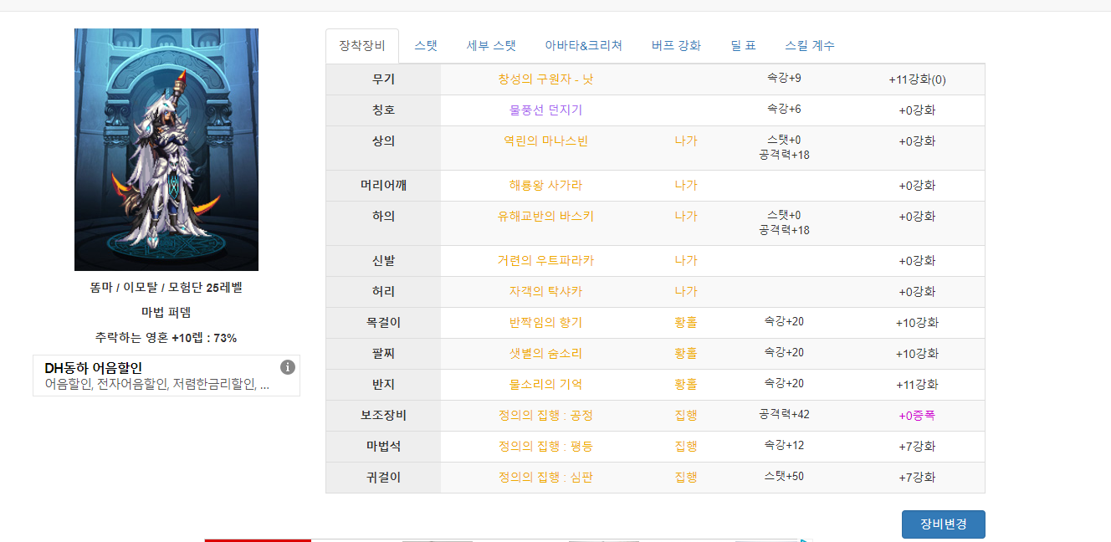1111x542 pixels.
Task: Click 공격력+42 in the 보조장비 row
Action: (x=784, y=414)
